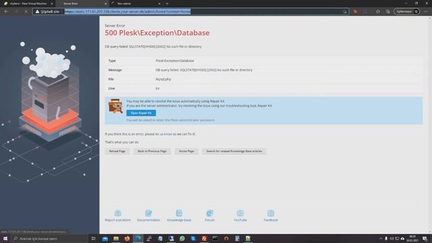
Task: Launch the Mail app from the taskbar
Action: click(x=105, y=238)
